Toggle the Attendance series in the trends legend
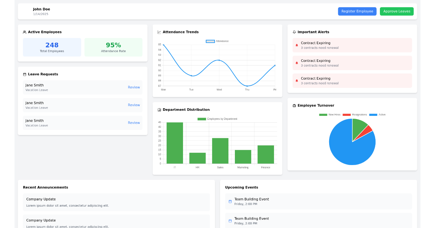Viewport: 435px width, 228px height. click(217, 41)
